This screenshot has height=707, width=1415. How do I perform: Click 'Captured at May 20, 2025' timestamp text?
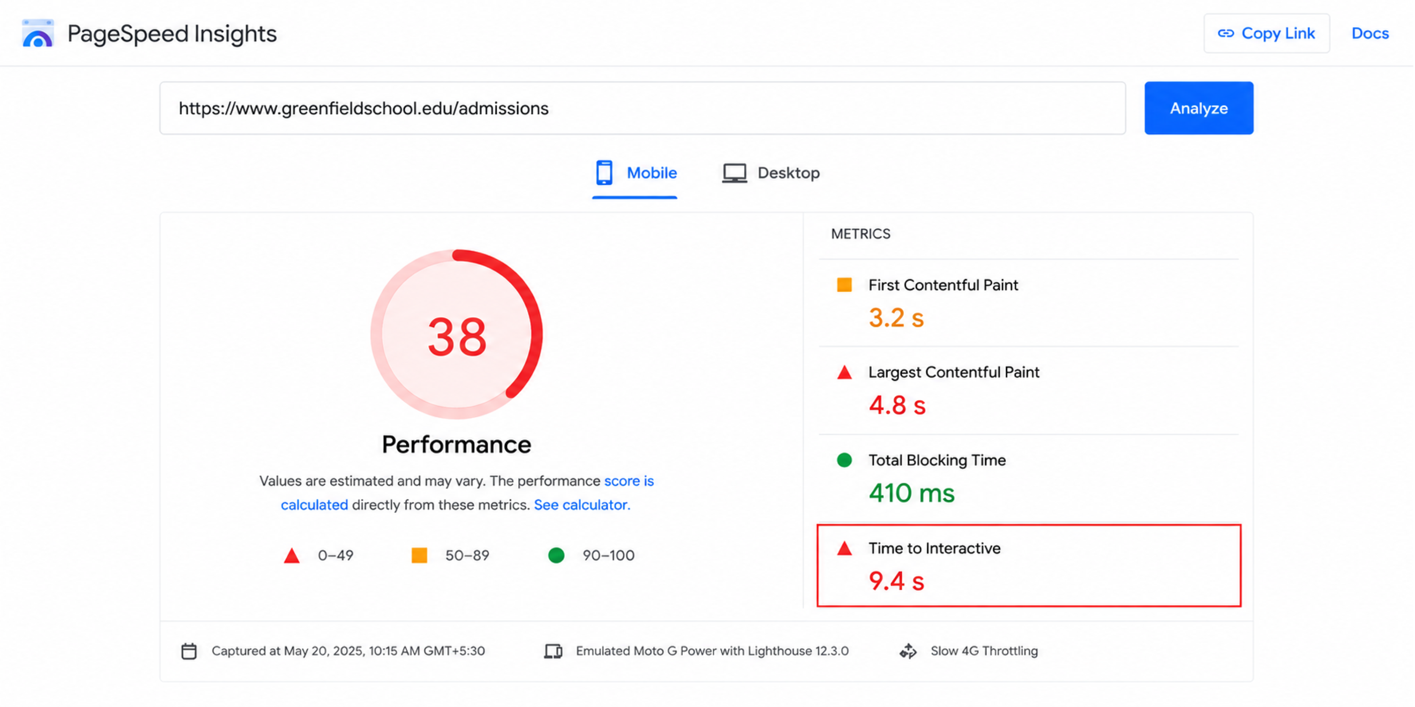point(348,651)
